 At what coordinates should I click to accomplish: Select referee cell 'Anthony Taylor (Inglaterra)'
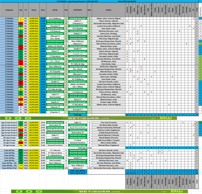pyautogui.click(x=109, y=130)
